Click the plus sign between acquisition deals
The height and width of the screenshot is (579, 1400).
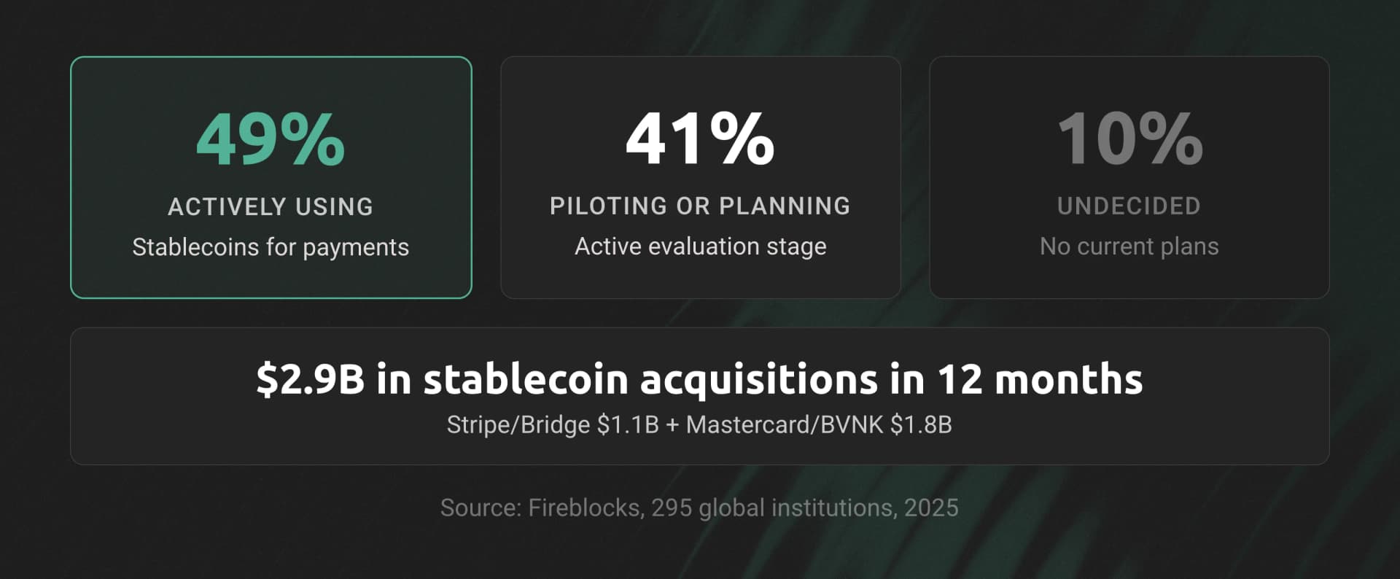point(672,425)
